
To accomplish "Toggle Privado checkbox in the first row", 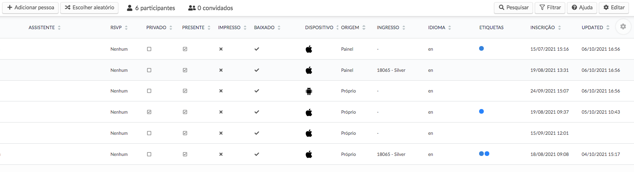I will click(149, 49).
